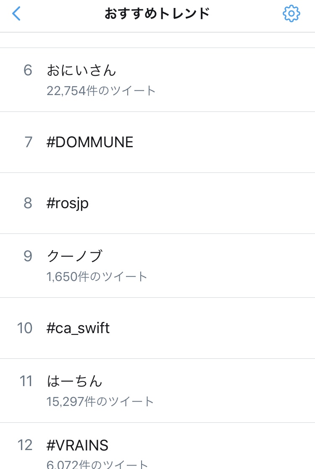Click rank number 7 beside #DOMMUNE
The height and width of the screenshot is (469, 315).
(x=28, y=142)
